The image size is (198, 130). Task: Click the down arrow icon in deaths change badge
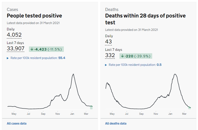(123, 56)
